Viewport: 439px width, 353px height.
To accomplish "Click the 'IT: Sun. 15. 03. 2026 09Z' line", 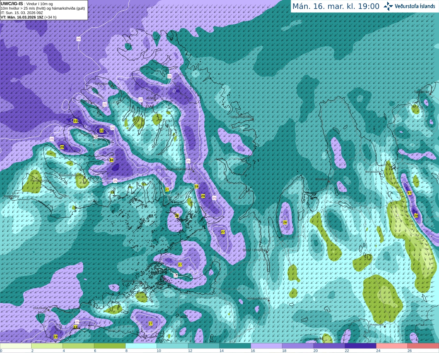I will [x=22, y=13].
